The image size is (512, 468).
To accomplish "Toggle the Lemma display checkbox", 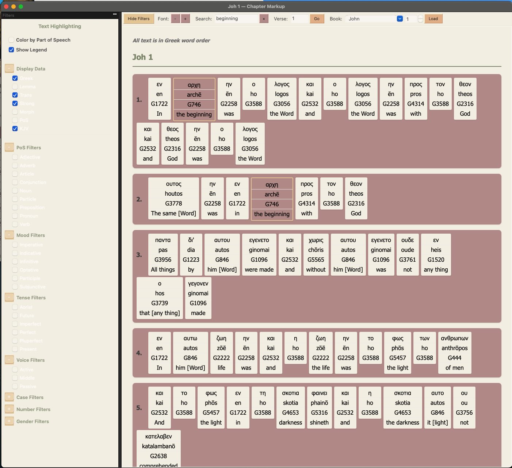I will (15, 87).
